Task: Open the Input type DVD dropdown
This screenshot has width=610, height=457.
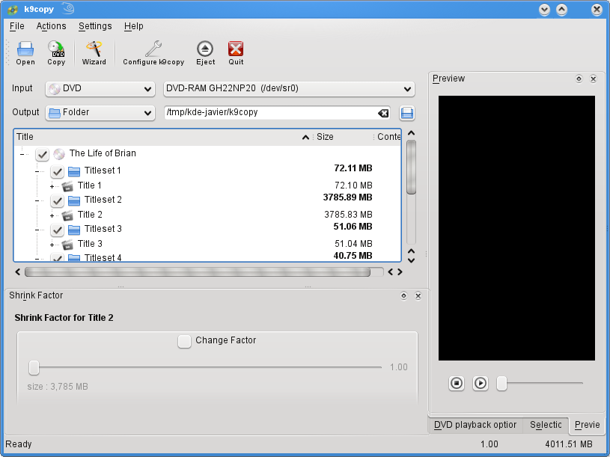Action: coord(100,89)
